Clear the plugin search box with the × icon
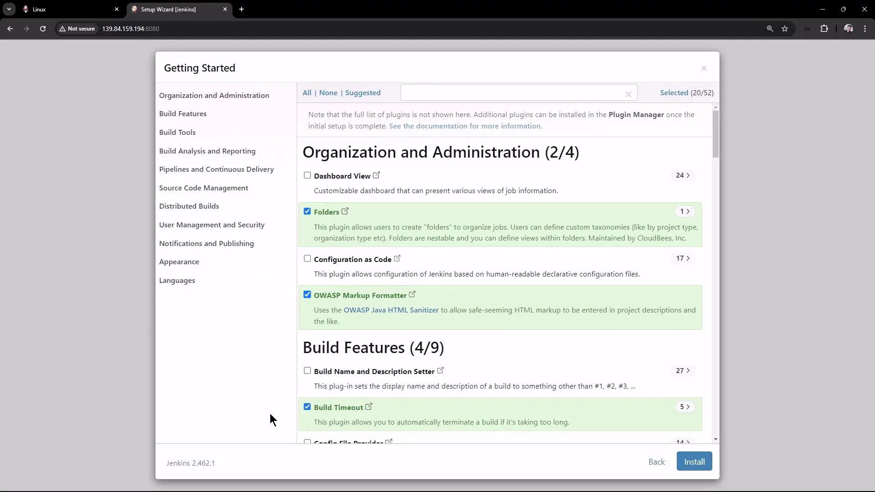The image size is (875, 492). point(628,94)
